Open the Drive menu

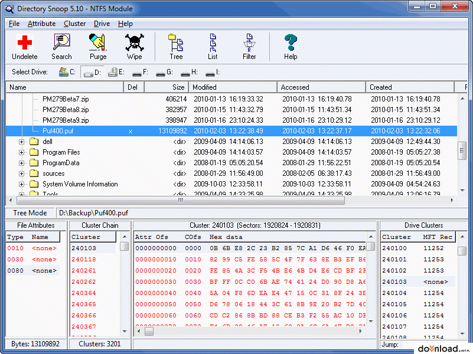click(102, 24)
